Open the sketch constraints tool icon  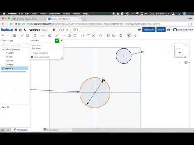135,35
